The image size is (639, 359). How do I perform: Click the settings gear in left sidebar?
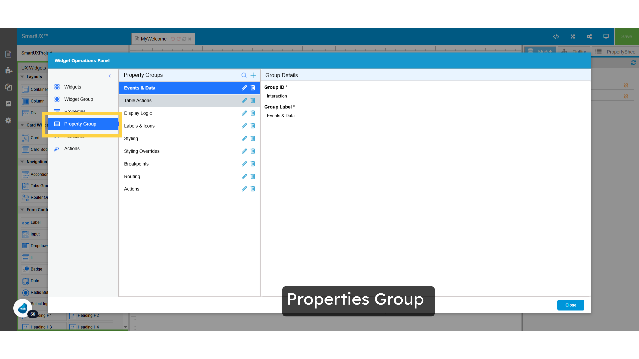[8, 120]
